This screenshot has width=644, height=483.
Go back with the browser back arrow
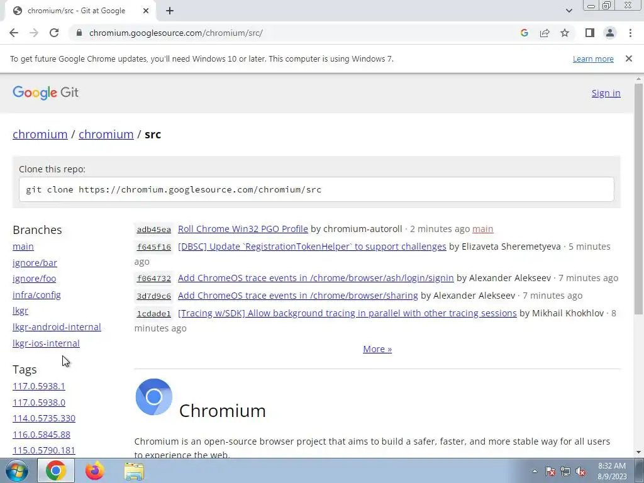(14, 33)
